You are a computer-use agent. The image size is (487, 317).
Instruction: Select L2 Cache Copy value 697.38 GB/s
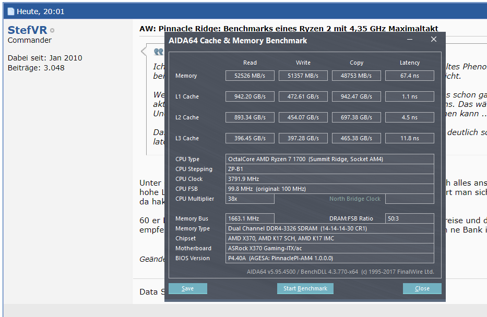[356, 117]
